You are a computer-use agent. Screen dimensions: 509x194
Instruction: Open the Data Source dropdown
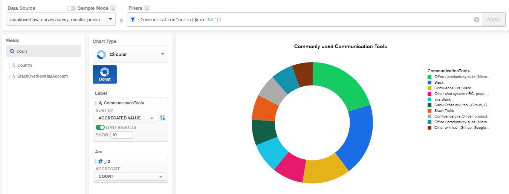pyautogui.click(x=61, y=20)
